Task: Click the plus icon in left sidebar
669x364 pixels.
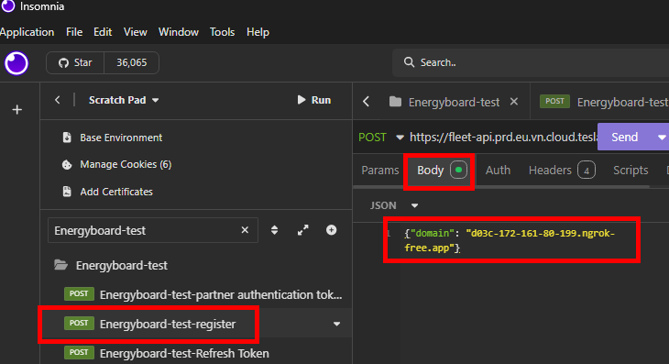Action: click(17, 110)
